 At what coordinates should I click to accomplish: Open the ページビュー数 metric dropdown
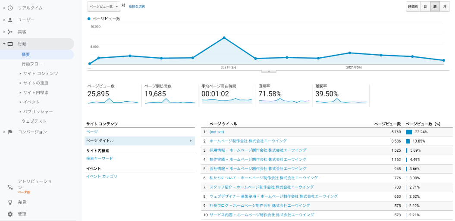coord(104,6)
